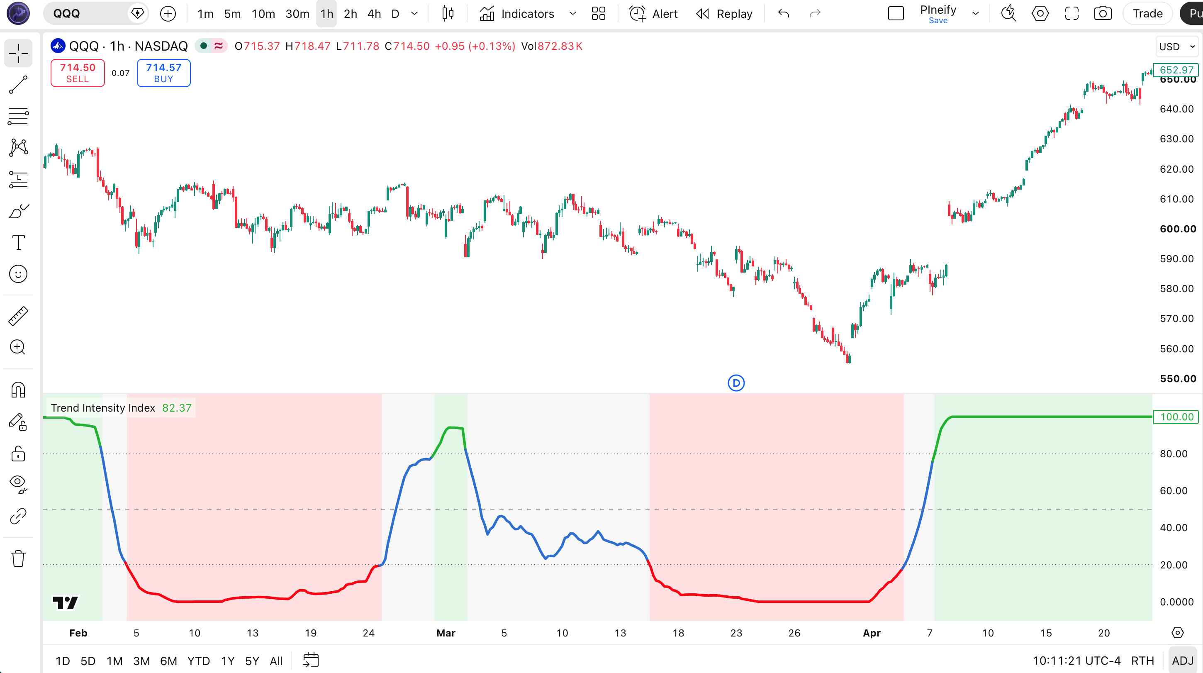
Task: Toggle magnet mode for drawings
Action: [x=18, y=390]
